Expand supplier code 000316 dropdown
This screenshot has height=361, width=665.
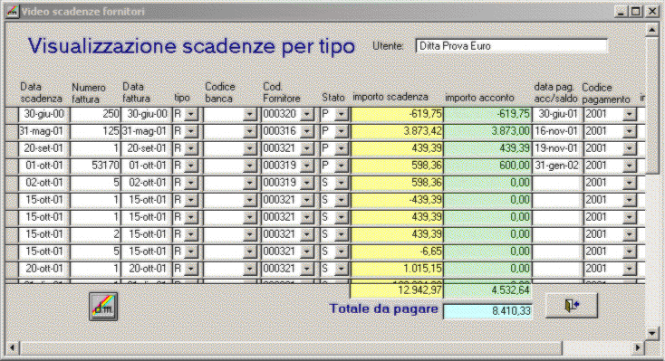[306, 132]
